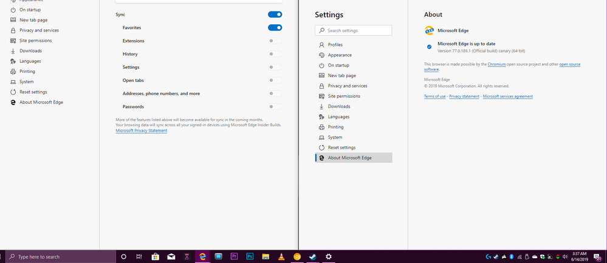Select Downloads in right window sidebar
This screenshot has height=263, width=607.
pyautogui.click(x=354, y=106)
